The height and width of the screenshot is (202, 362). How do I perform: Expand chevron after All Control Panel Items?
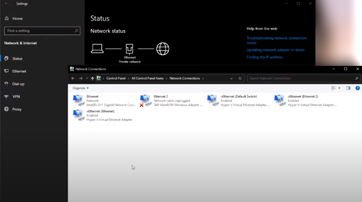(x=166, y=78)
